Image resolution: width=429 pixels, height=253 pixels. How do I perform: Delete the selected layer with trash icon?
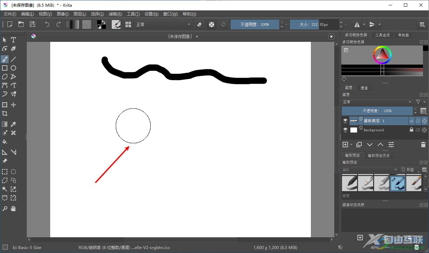(x=423, y=145)
